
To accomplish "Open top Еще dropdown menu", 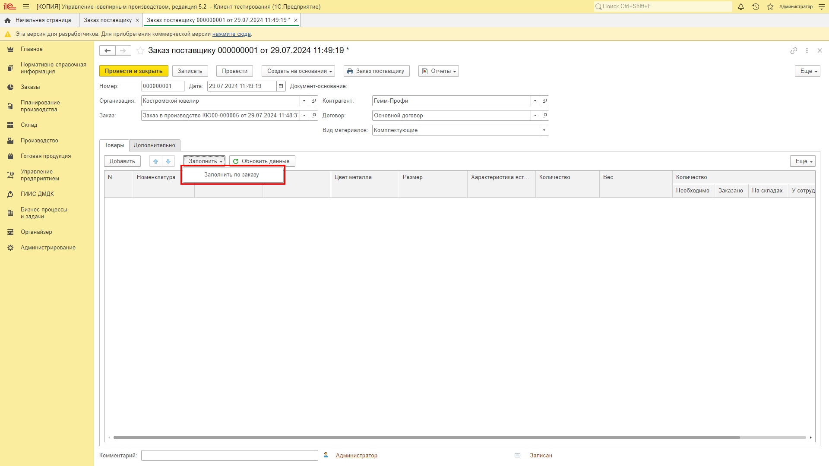I will coord(807,71).
